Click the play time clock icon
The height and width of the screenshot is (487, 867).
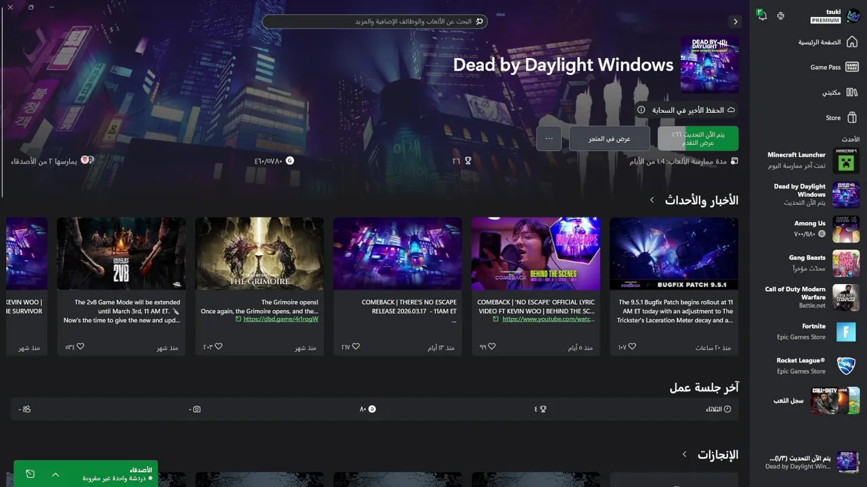pyautogui.click(x=734, y=161)
